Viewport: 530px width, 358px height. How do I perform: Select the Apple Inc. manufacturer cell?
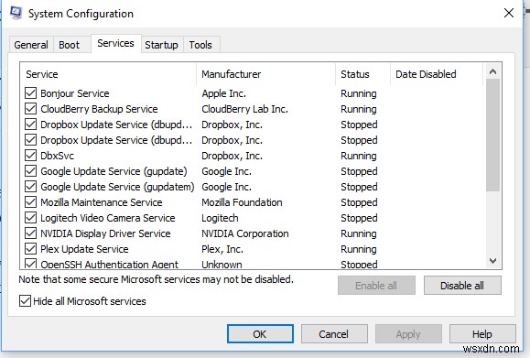(223, 93)
